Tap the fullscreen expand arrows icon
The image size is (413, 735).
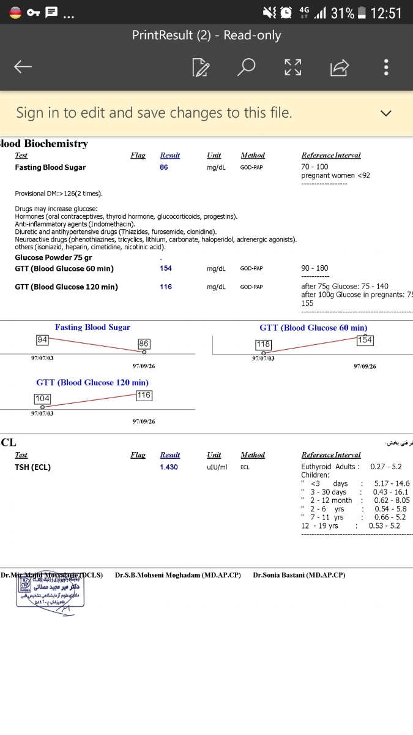point(293,67)
